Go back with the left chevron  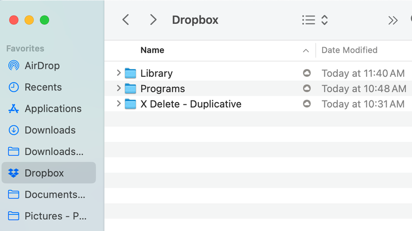[126, 20]
